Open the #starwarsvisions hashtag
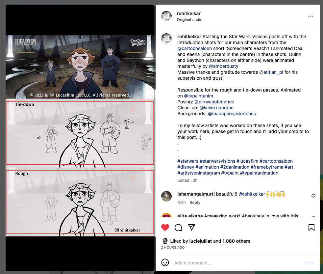Viewport: 323px width, 274px height. point(217,161)
